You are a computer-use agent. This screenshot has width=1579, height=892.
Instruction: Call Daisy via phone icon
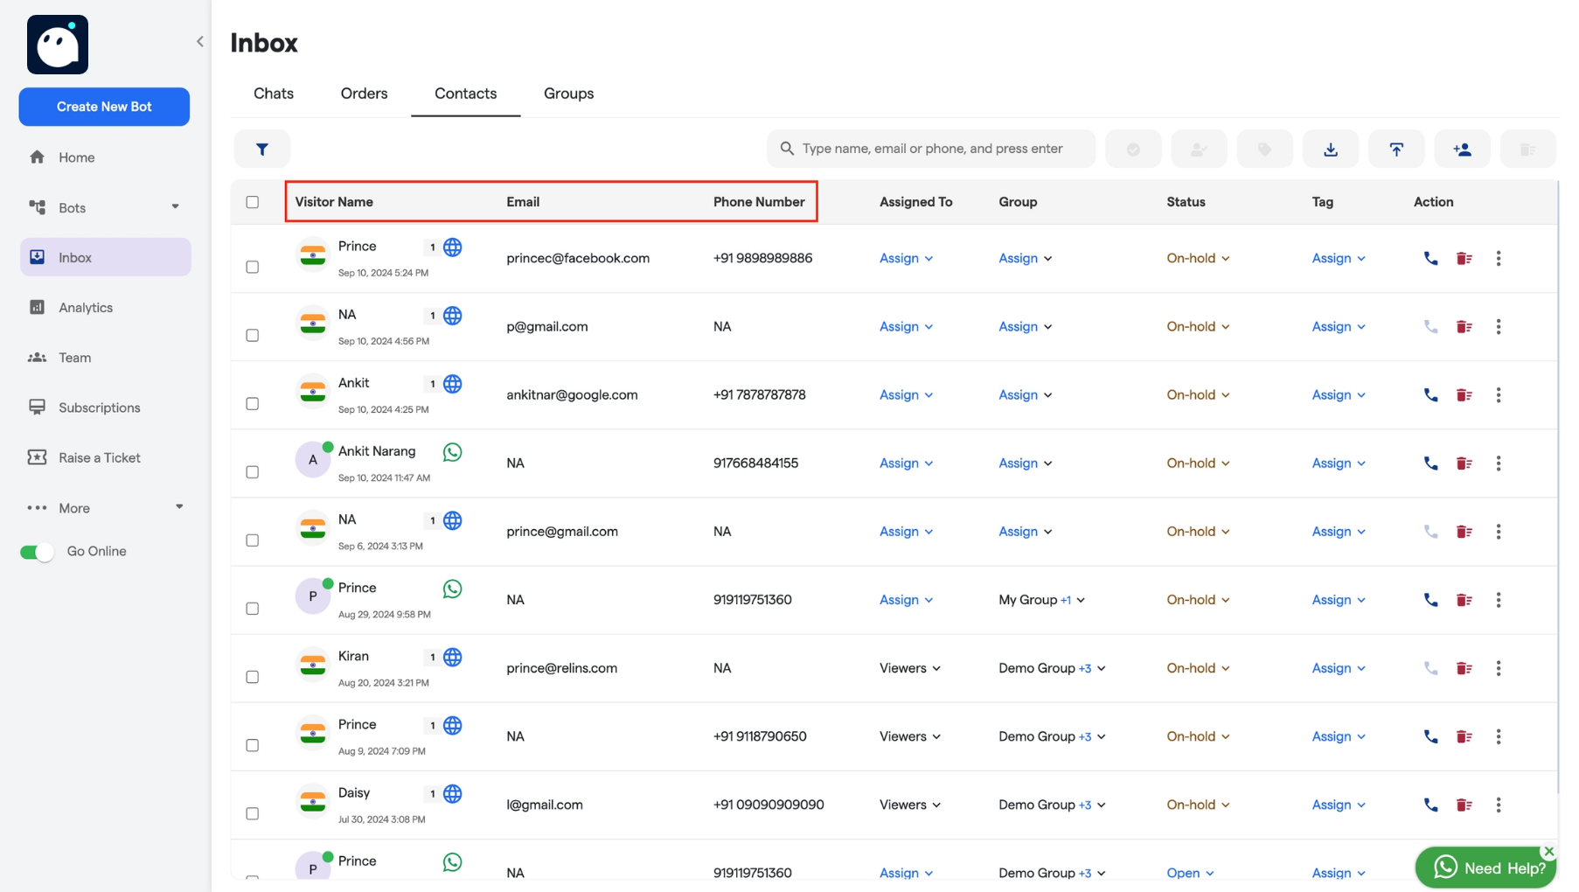(x=1430, y=805)
